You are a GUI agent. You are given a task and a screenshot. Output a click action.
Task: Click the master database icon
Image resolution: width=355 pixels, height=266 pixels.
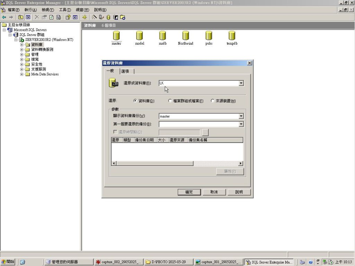pos(116,36)
